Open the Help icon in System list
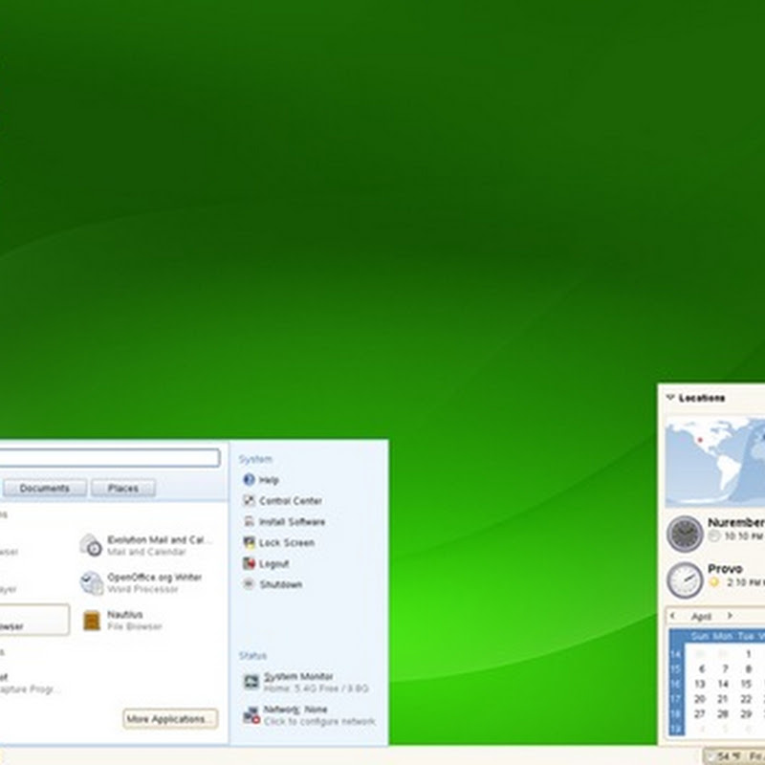 click(x=249, y=480)
